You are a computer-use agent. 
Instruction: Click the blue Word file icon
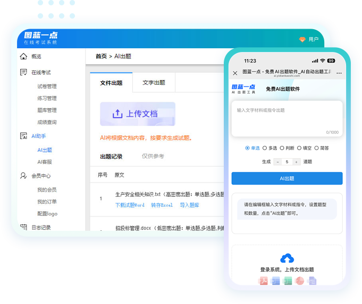click(x=275, y=281)
